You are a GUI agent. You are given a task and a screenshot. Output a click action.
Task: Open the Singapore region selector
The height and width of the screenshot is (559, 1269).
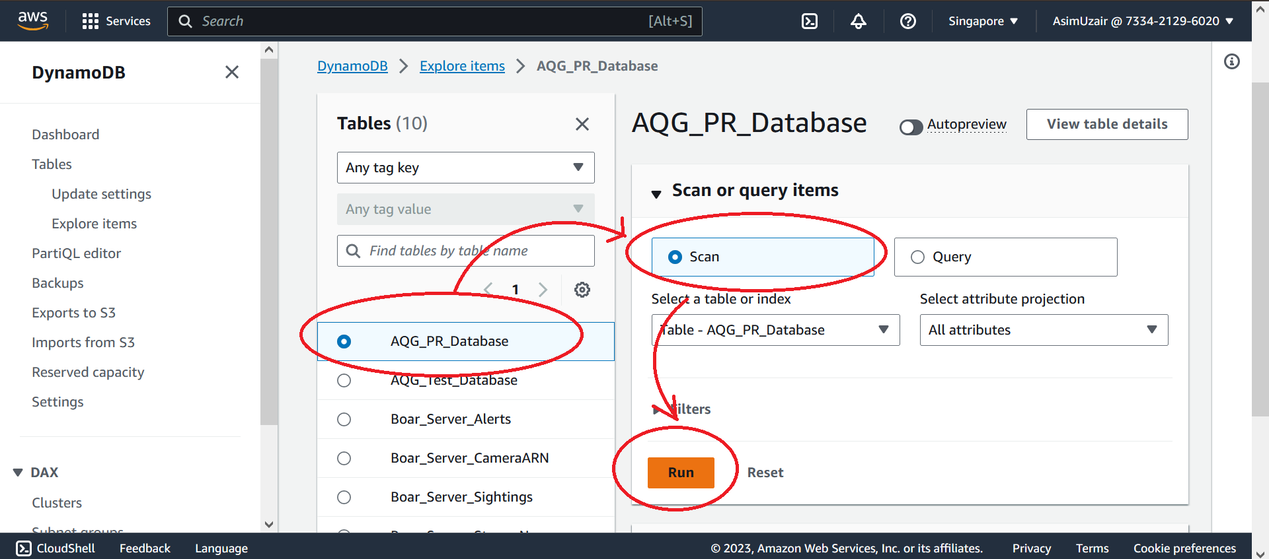pyautogui.click(x=983, y=21)
